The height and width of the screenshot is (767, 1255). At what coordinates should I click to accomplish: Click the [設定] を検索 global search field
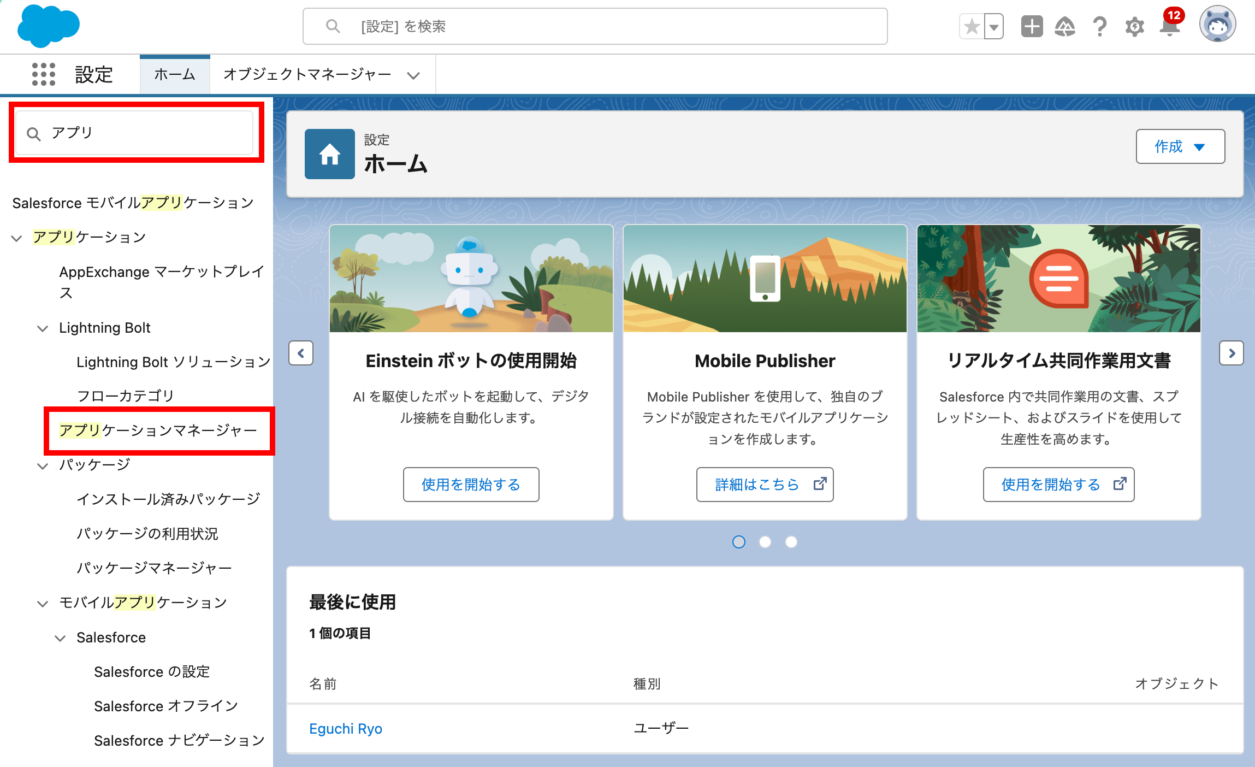pyautogui.click(x=595, y=26)
